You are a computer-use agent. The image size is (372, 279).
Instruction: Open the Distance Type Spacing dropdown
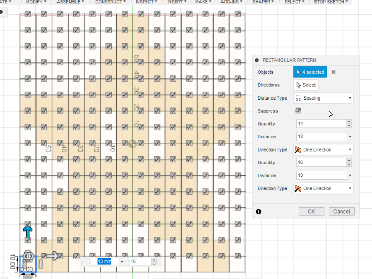point(323,98)
